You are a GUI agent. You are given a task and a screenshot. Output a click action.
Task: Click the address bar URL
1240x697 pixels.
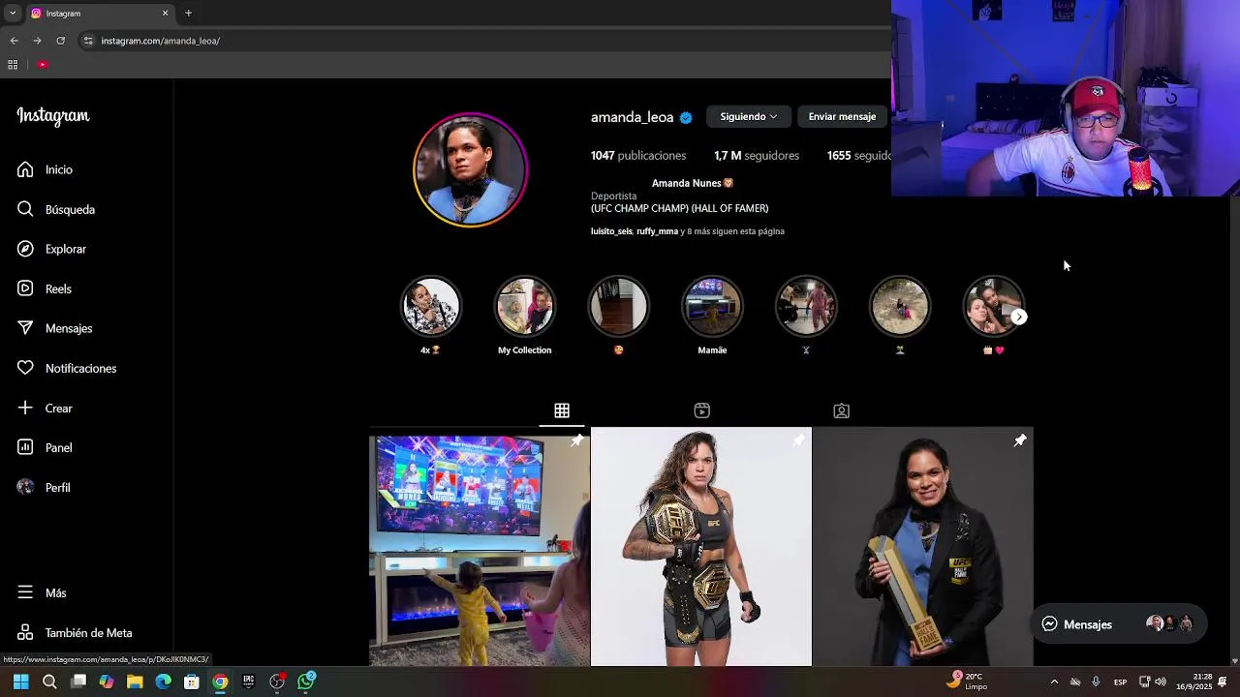[x=161, y=41]
